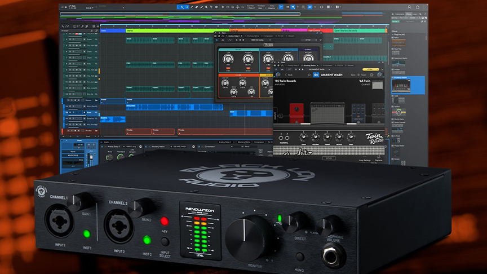Open the user account icon

[409, 7]
